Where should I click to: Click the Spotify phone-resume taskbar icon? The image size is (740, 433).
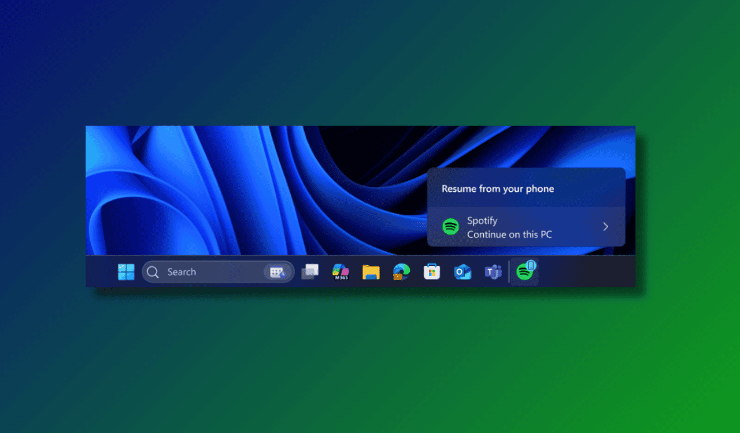524,271
